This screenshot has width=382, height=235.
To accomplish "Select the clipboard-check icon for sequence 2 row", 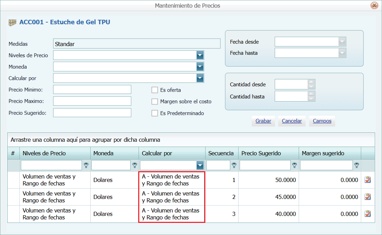I will coord(368,197).
